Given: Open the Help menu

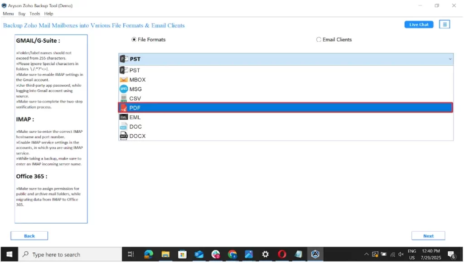Looking at the screenshot, I should point(48,14).
